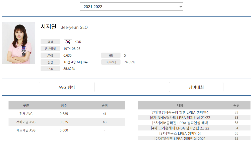Viewport: 251px width, 142px height.
Task: Click the AVG 랭킹 button
Action: pos(67,87)
